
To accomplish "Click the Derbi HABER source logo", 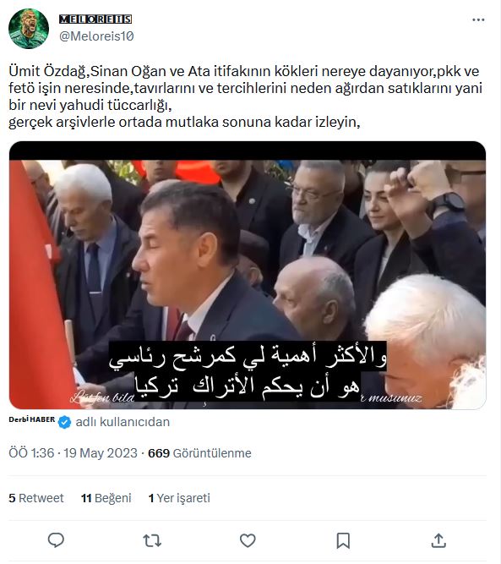I will (32, 419).
